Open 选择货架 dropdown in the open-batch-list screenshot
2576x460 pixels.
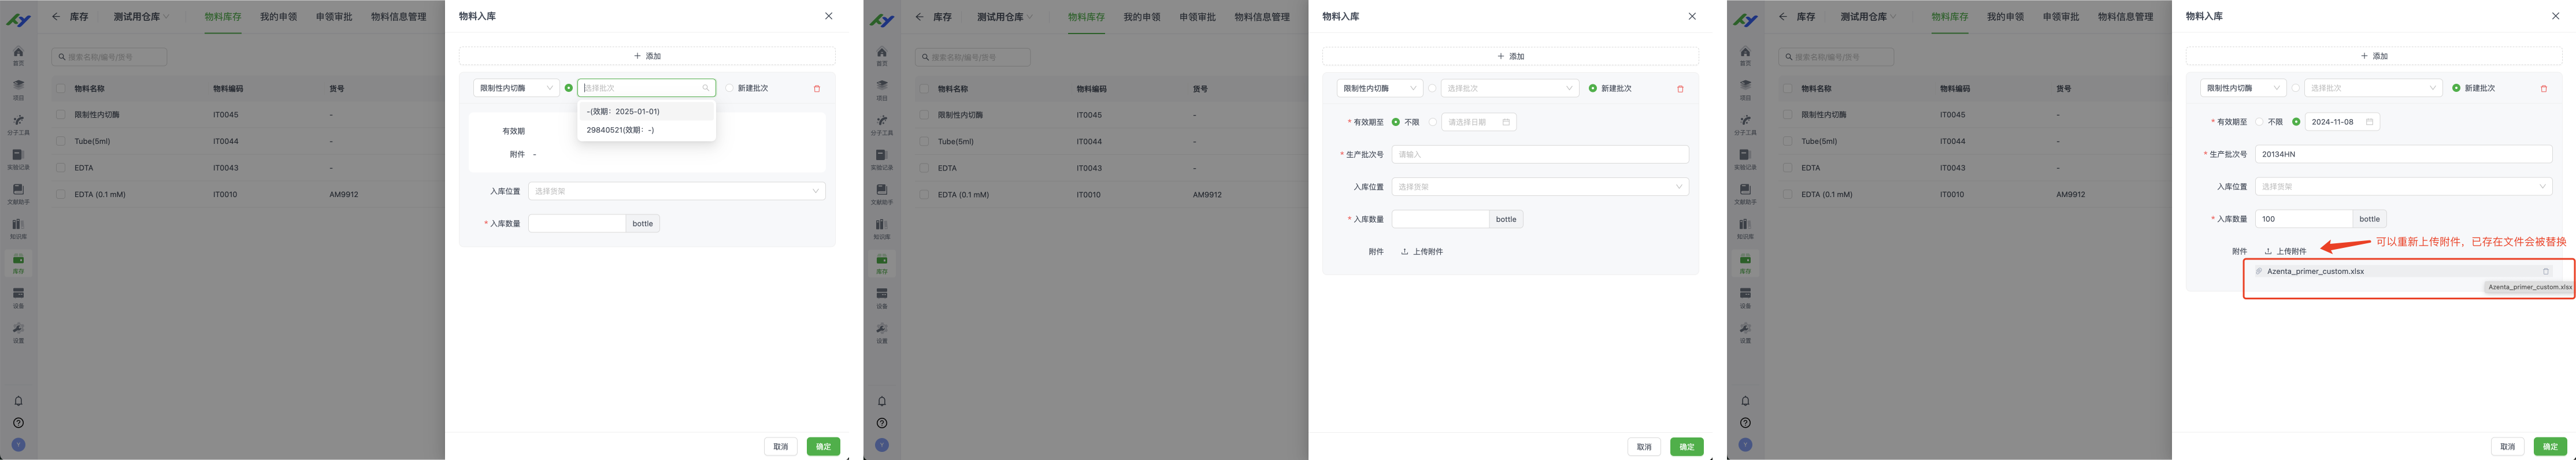click(x=677, y=191)
